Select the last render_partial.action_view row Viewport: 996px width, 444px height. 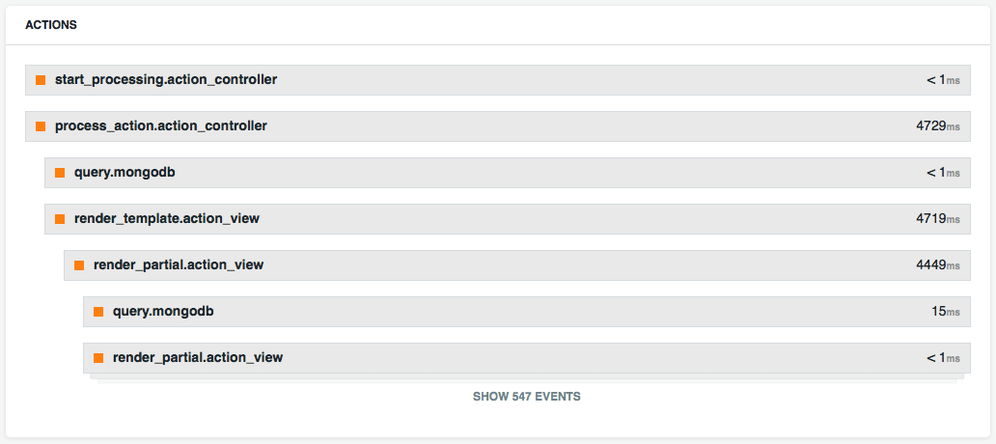click(x=527, y=358)
